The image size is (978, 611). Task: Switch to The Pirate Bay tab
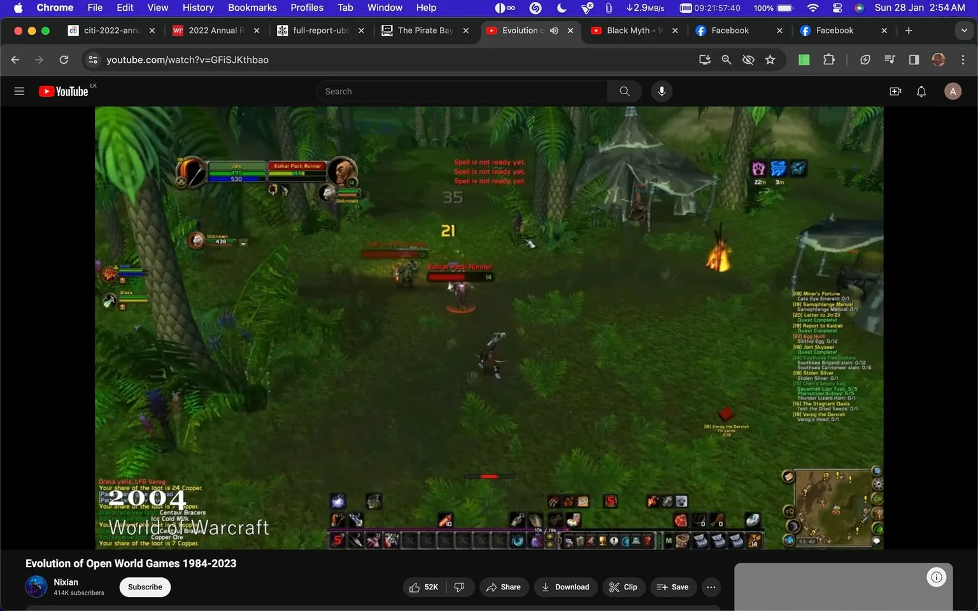click(x=425, y=31)
